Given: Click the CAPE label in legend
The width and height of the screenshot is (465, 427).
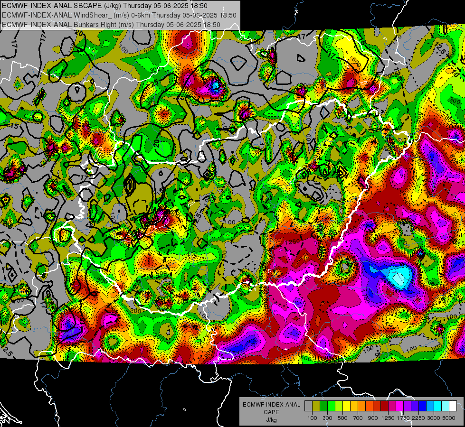Looking at the screenshot, I should (271, 412).
